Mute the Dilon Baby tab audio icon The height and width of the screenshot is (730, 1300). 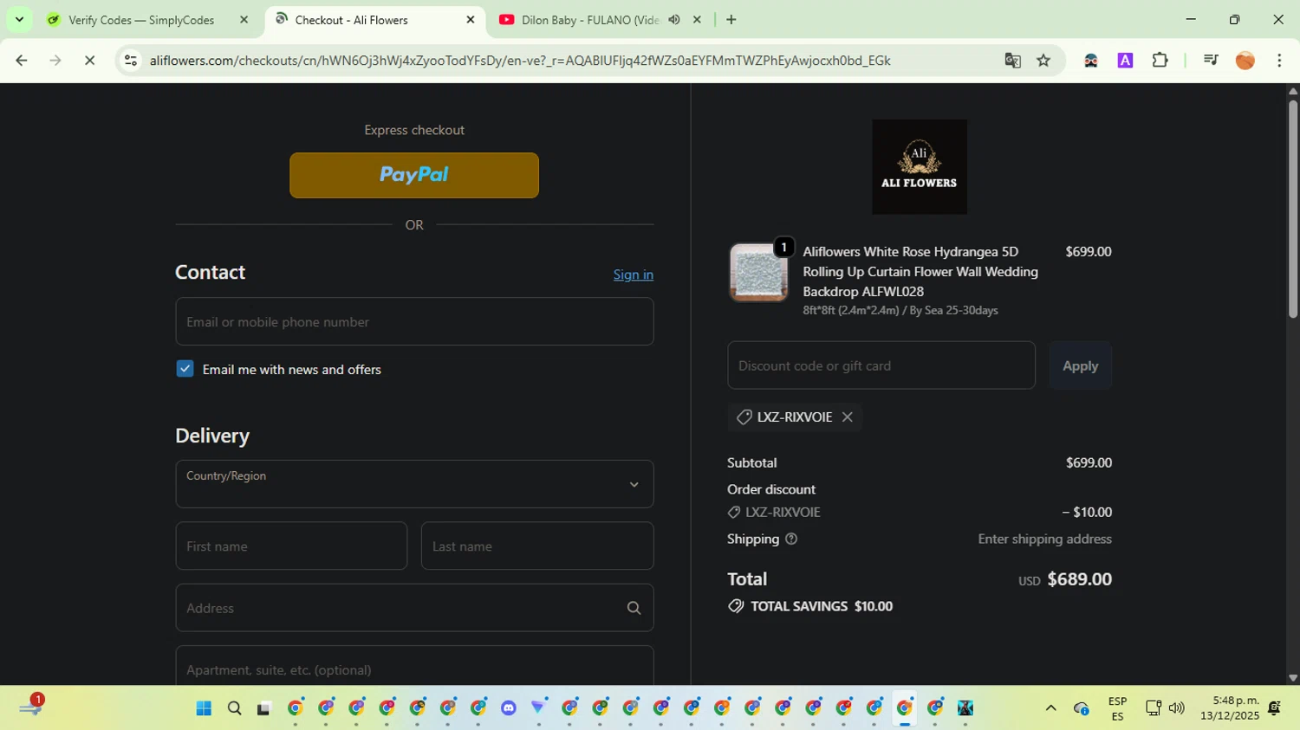(674, 20)
